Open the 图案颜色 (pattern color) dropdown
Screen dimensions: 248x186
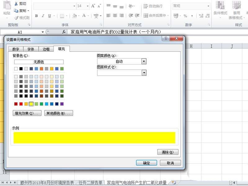click(144, 61)
